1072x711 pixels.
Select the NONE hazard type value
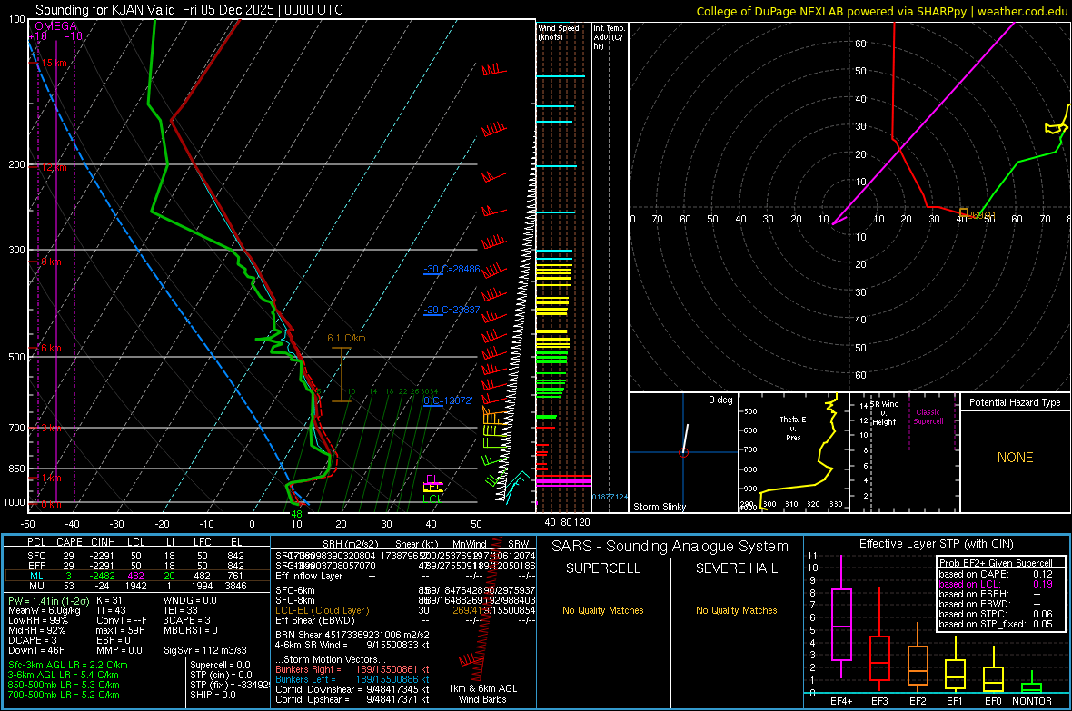(1015, 458)
